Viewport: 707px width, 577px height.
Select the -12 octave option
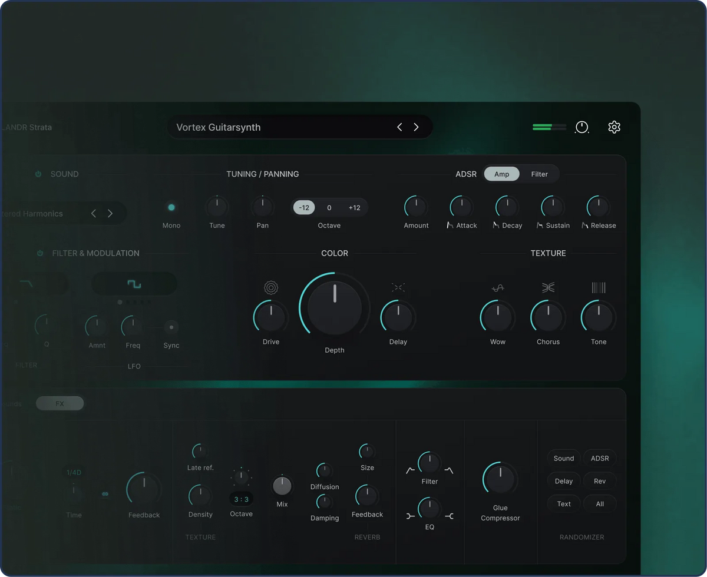tap(304, 208)
